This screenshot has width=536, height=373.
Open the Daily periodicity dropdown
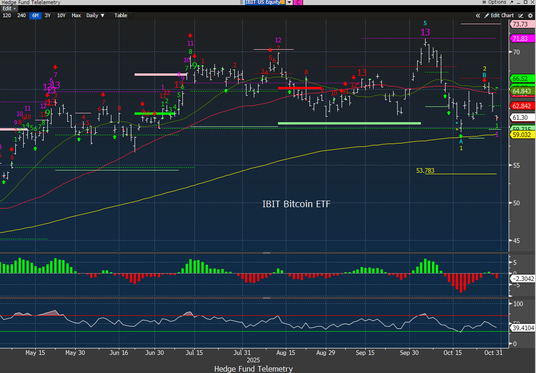pyautogui.click(x=95, y=15)
